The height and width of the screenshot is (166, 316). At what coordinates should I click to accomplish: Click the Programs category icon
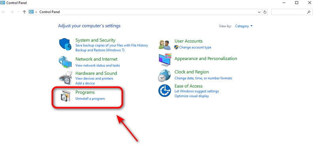(x=65, y=97)
